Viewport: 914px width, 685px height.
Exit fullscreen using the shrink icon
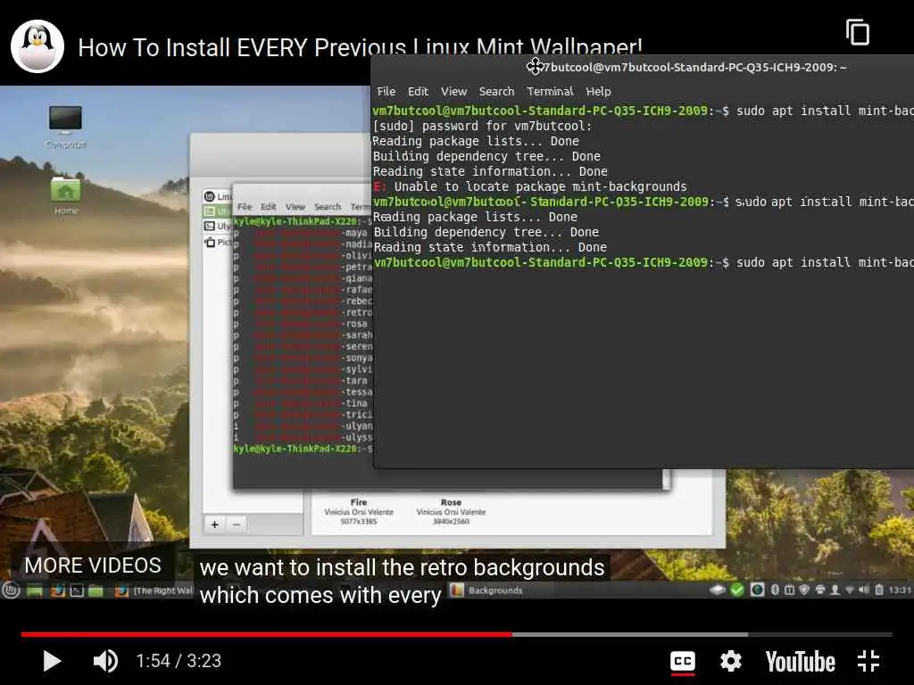coord(868,661)
